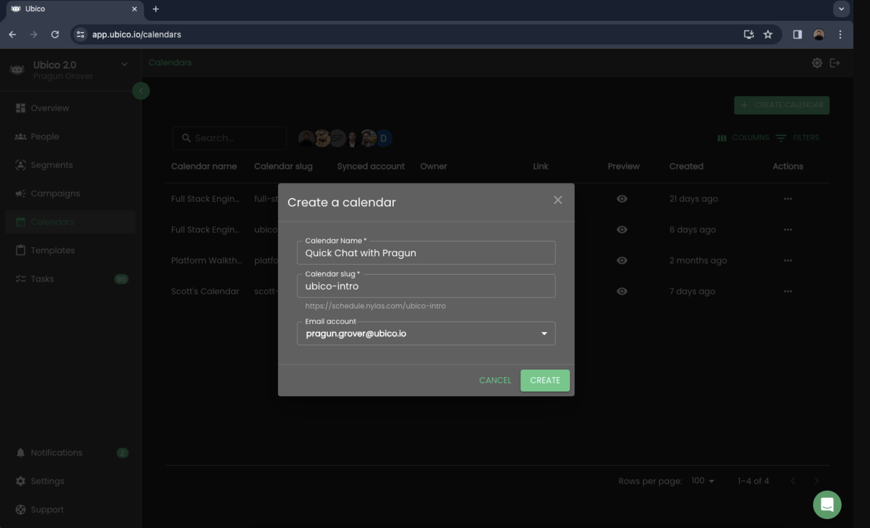
Task: Open Tasks in the sidebar
Action: [x=70, y=279]
